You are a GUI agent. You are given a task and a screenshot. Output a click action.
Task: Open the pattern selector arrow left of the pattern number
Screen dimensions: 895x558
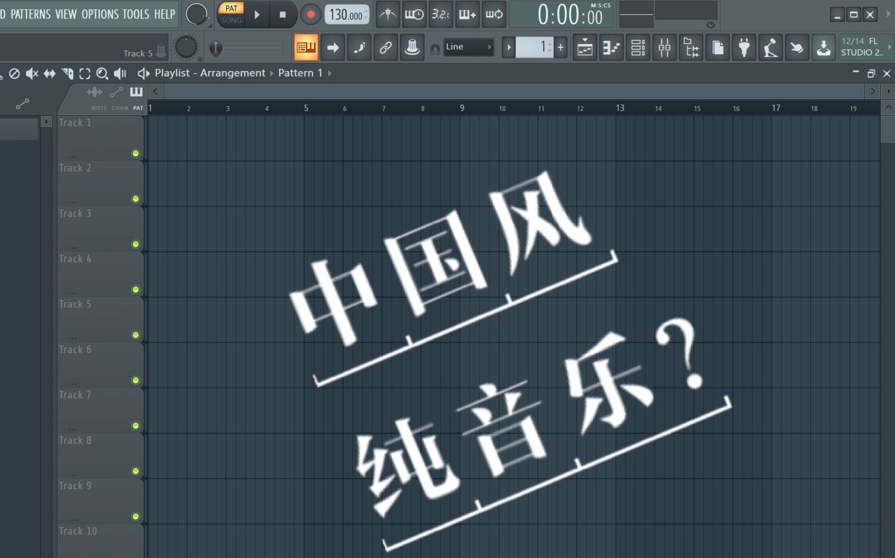coord(509,48)
